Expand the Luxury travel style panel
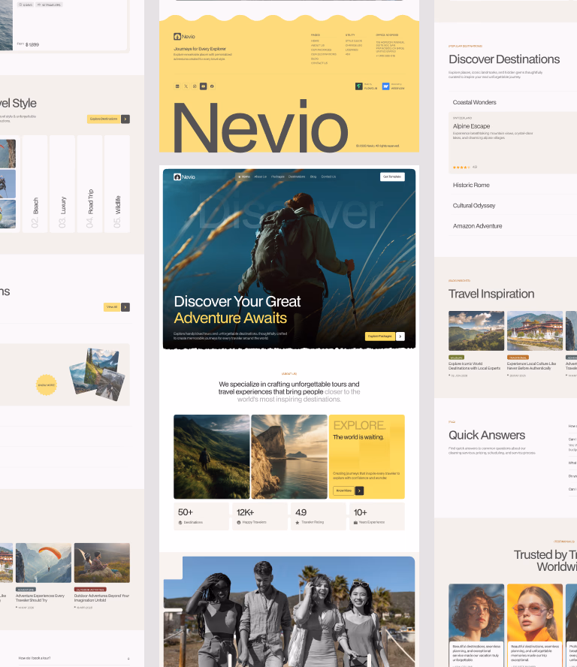The height and width of the screenshot is (667, 577). (62, 184)
